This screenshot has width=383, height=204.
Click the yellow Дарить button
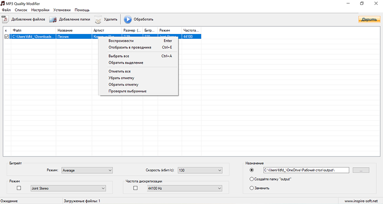[369, 20]
